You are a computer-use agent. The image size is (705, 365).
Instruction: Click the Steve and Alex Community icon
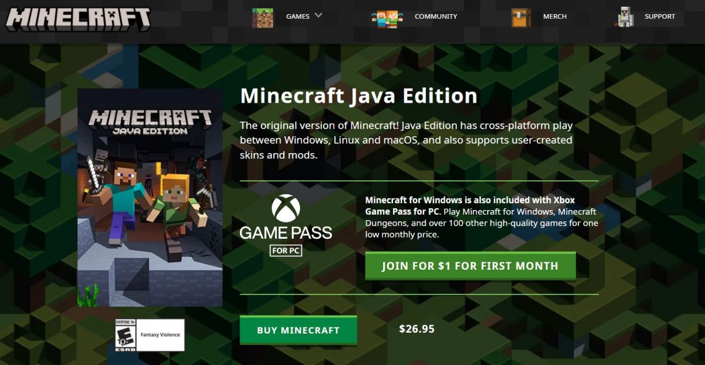point(388,18)
